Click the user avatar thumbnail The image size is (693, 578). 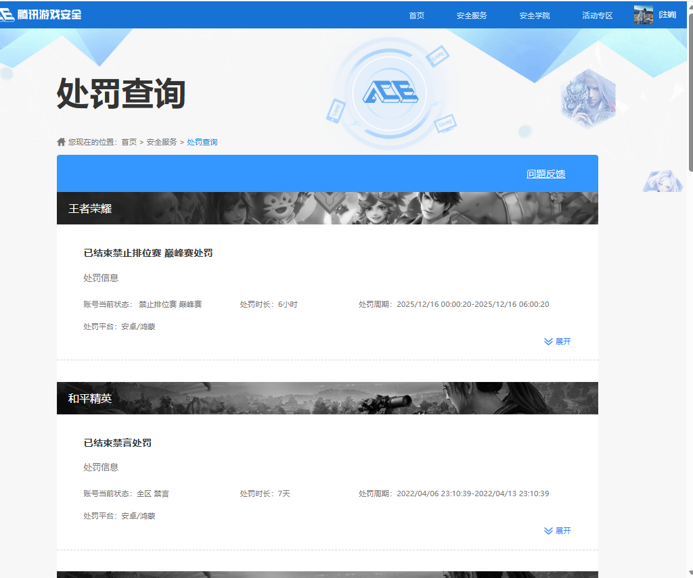point(643,15)
